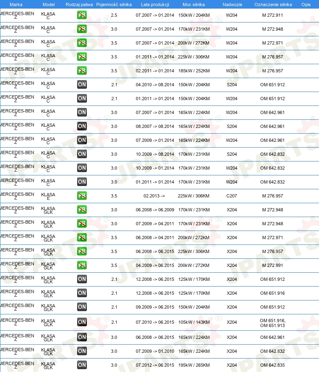Click the ON diesel icon in the OM 642.835 row
The width and height of the screenshot is (319, 372).
(82, 365)
